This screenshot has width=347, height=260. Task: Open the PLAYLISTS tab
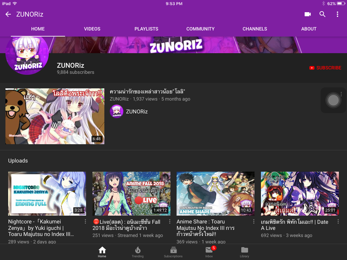pos(146,29)
